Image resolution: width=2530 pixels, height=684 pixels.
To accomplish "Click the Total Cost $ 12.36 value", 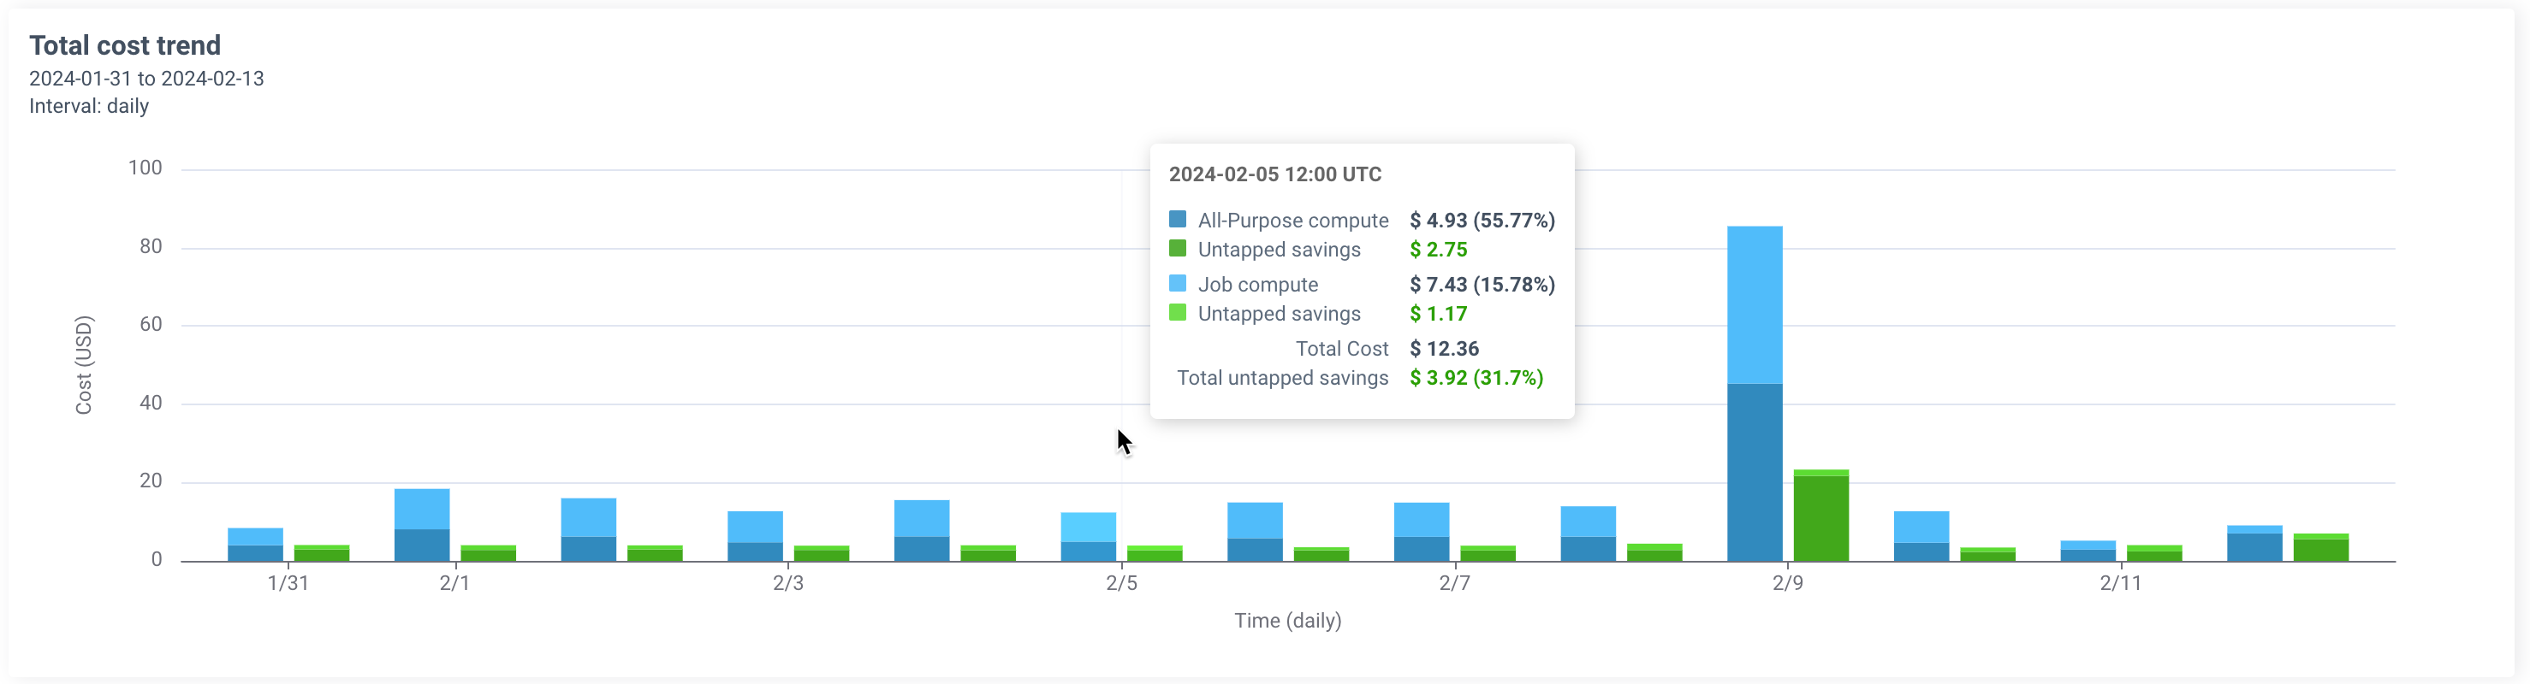I will (1443, 348).
